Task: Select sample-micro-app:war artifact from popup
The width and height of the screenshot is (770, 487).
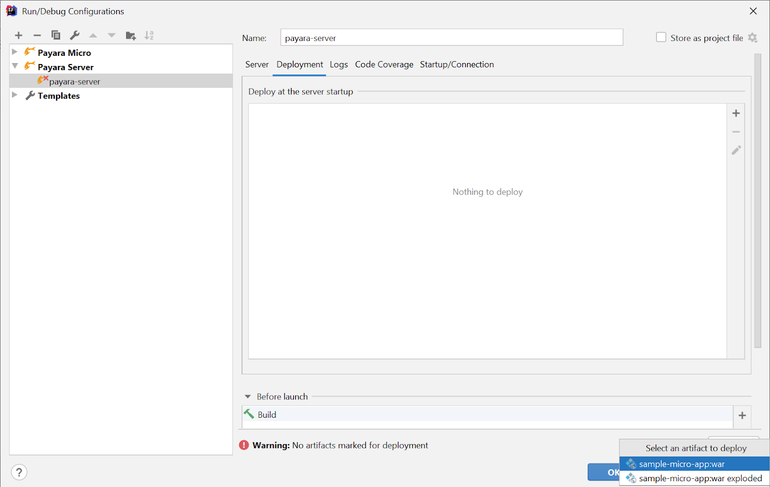Action: pyautogui.click(x=681, y=464)
